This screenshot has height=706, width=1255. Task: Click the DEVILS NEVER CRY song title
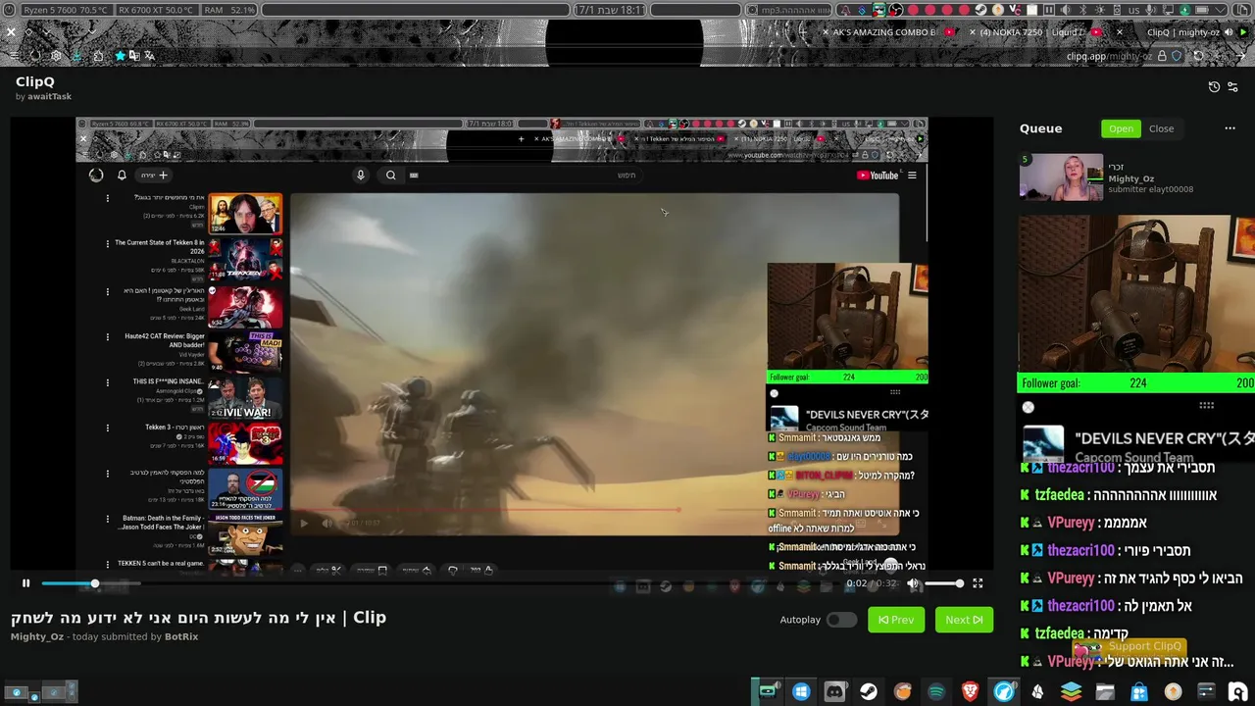tap(1164, 438)
